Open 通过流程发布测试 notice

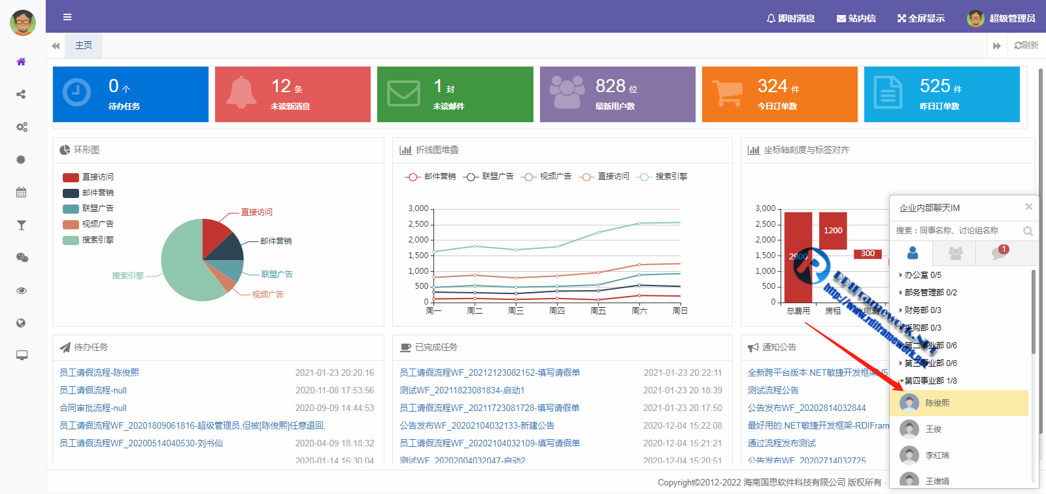pos(782,443)
